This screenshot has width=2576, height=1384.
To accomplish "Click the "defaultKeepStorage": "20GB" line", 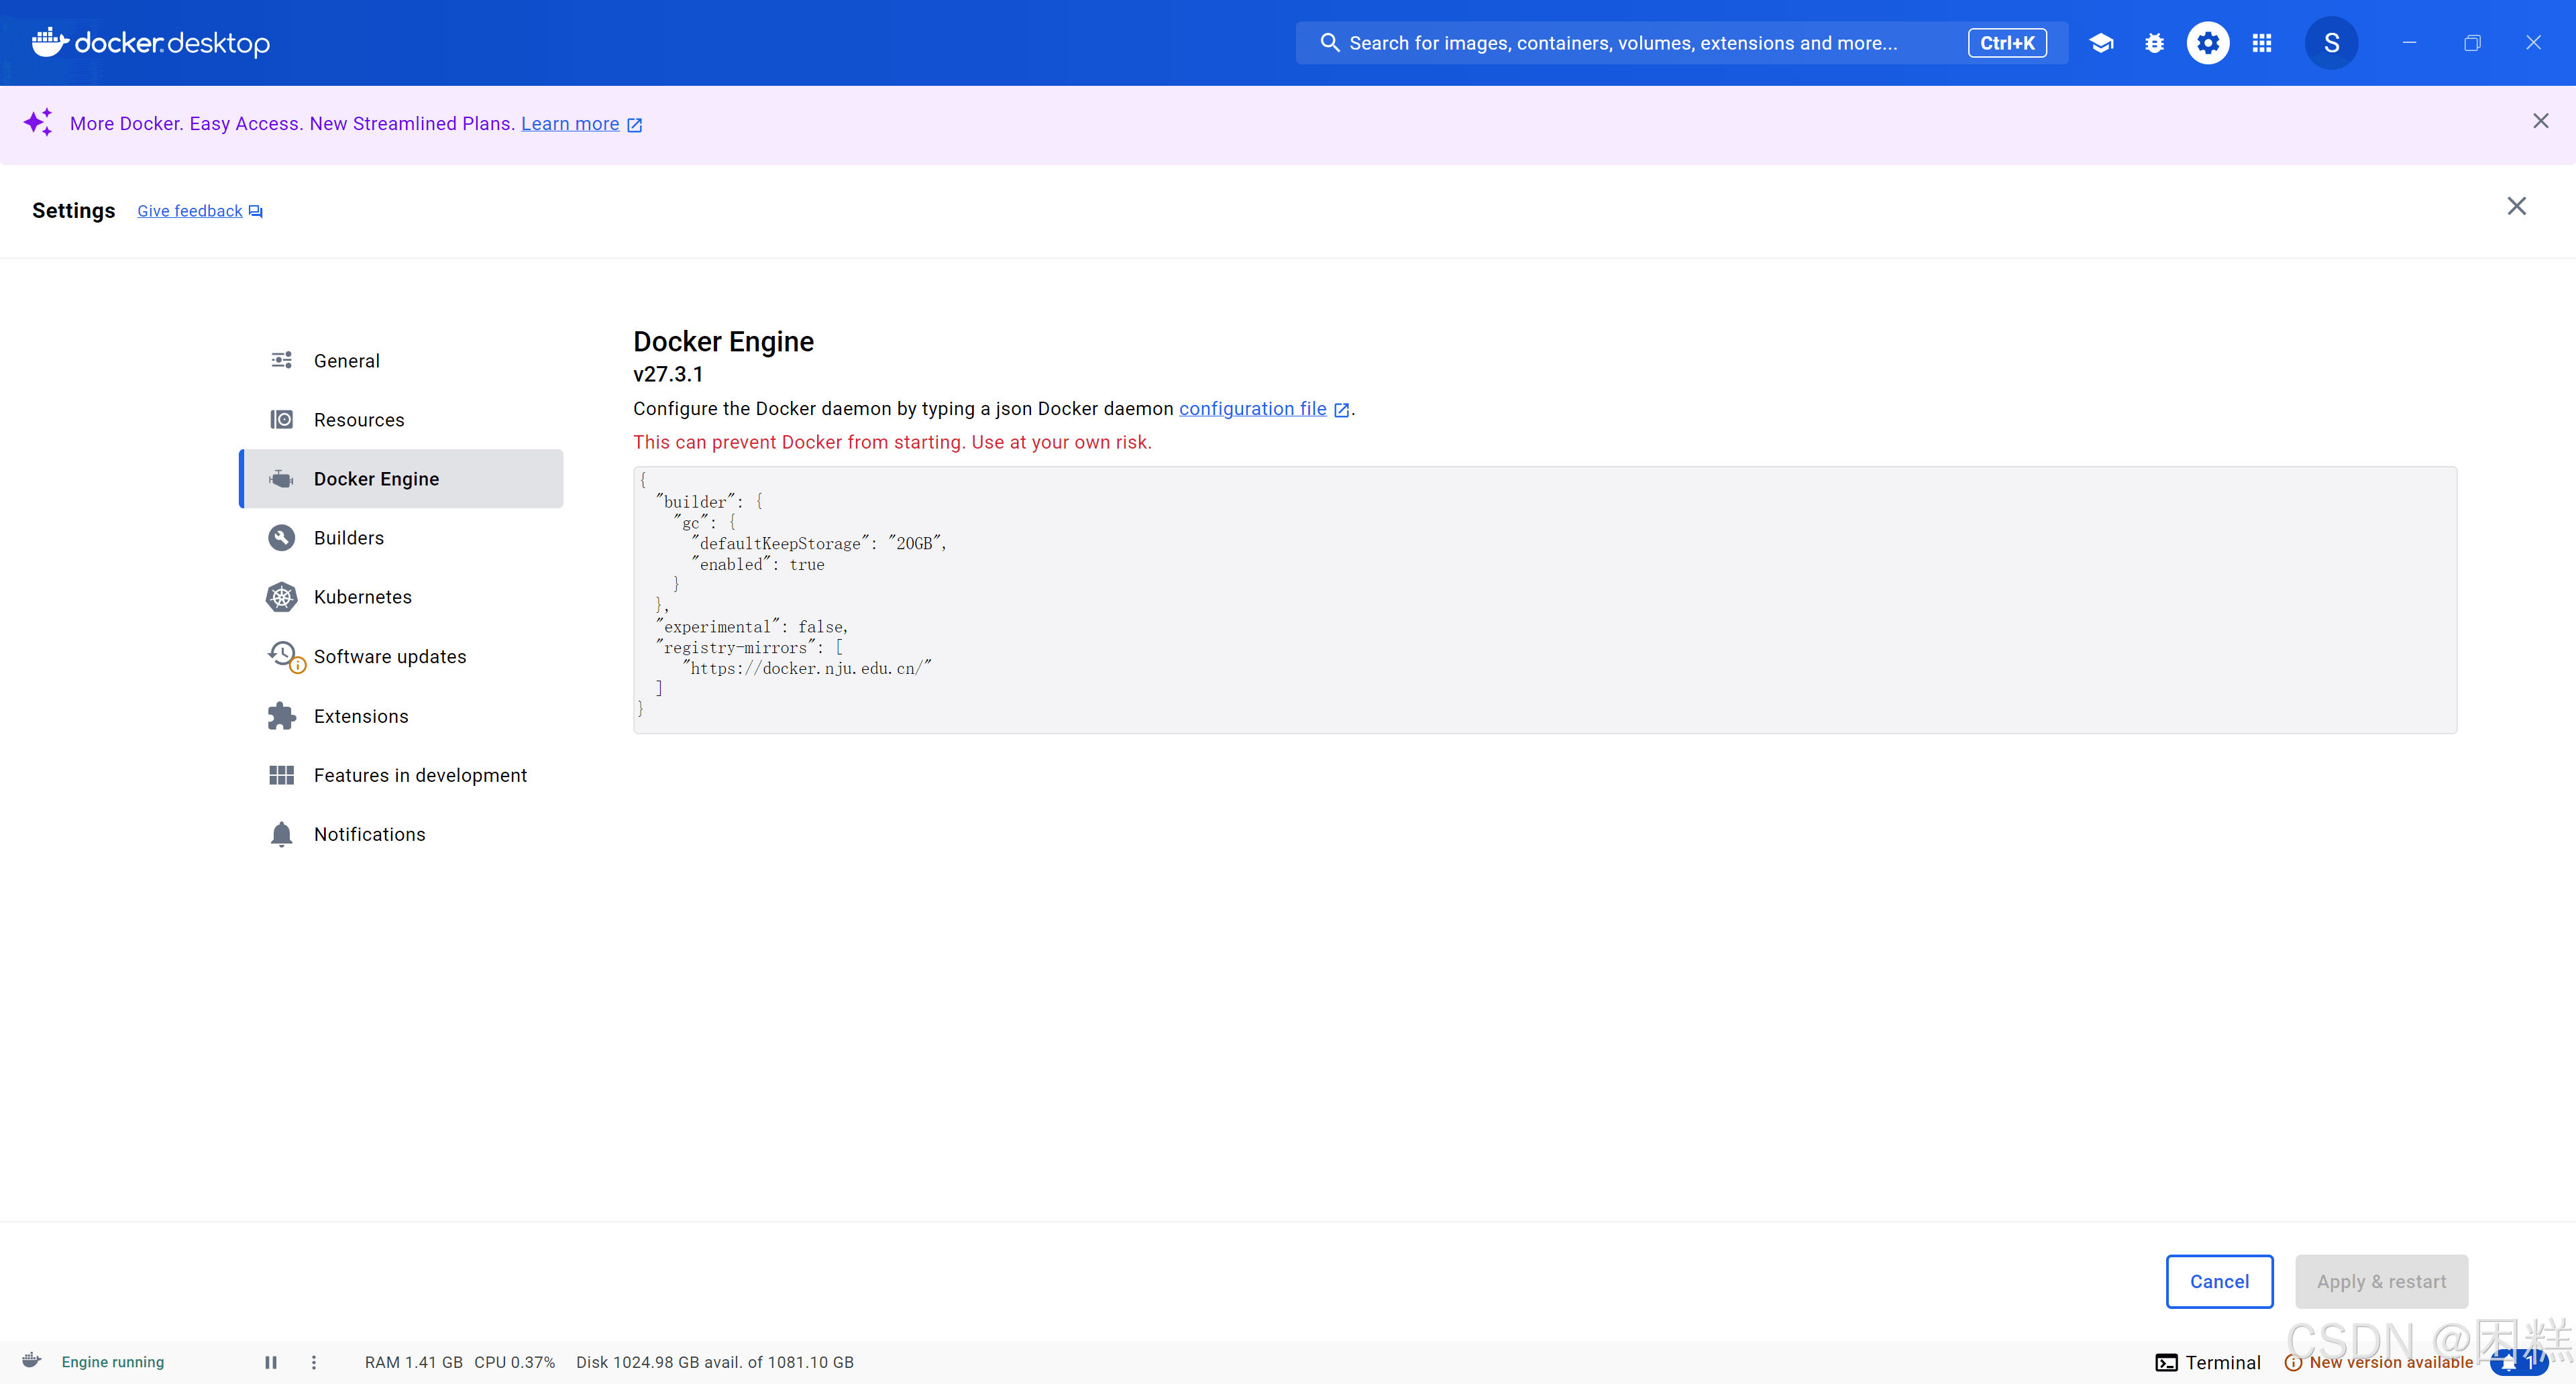I will coord(820,544).
